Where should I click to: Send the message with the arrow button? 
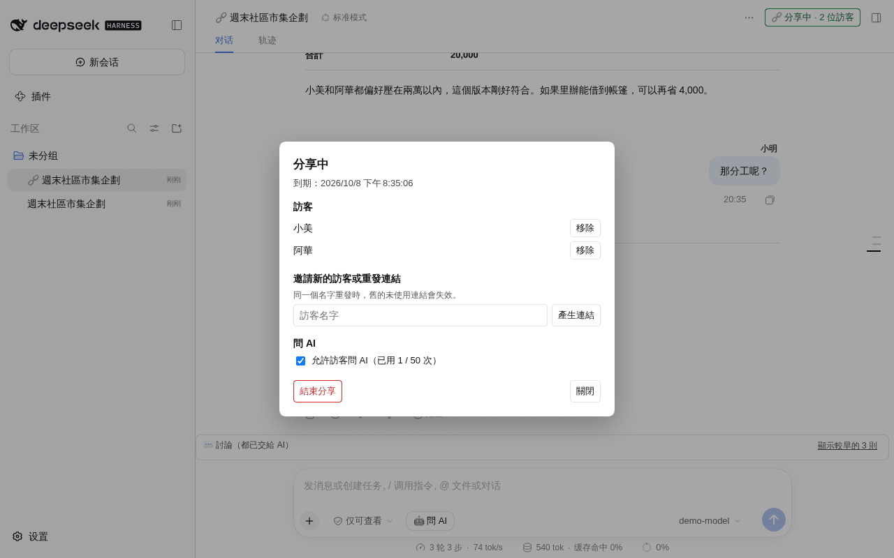coord(774,520)
